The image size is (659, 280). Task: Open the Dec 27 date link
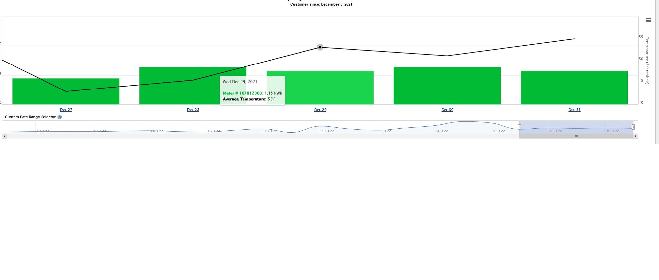tap(66, 110)
